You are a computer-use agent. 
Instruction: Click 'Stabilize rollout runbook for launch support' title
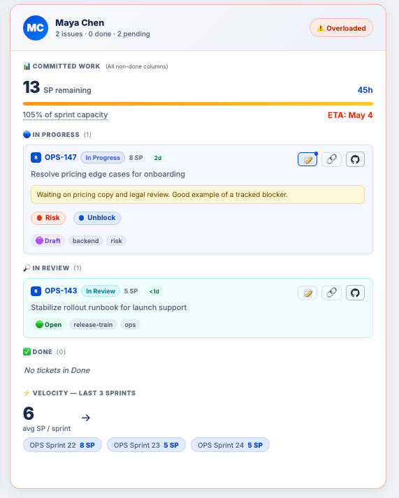108,307
